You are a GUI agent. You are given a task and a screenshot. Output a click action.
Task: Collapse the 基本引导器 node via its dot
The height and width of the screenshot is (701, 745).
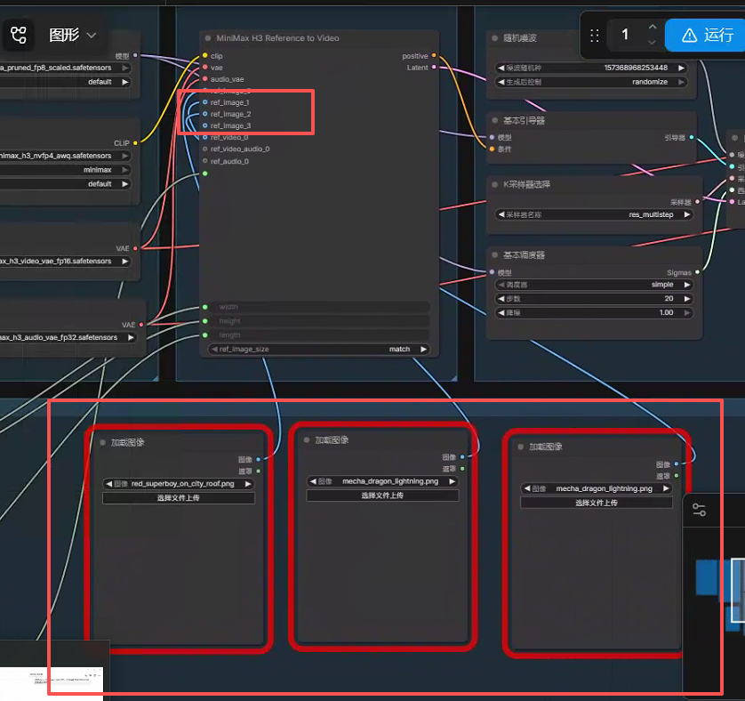pos(494,121)
